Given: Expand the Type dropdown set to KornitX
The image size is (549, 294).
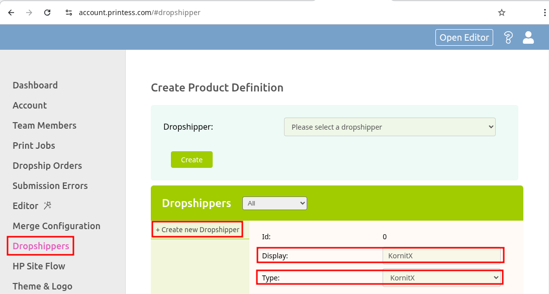Looking at the screenshot, I should point(441,278).
